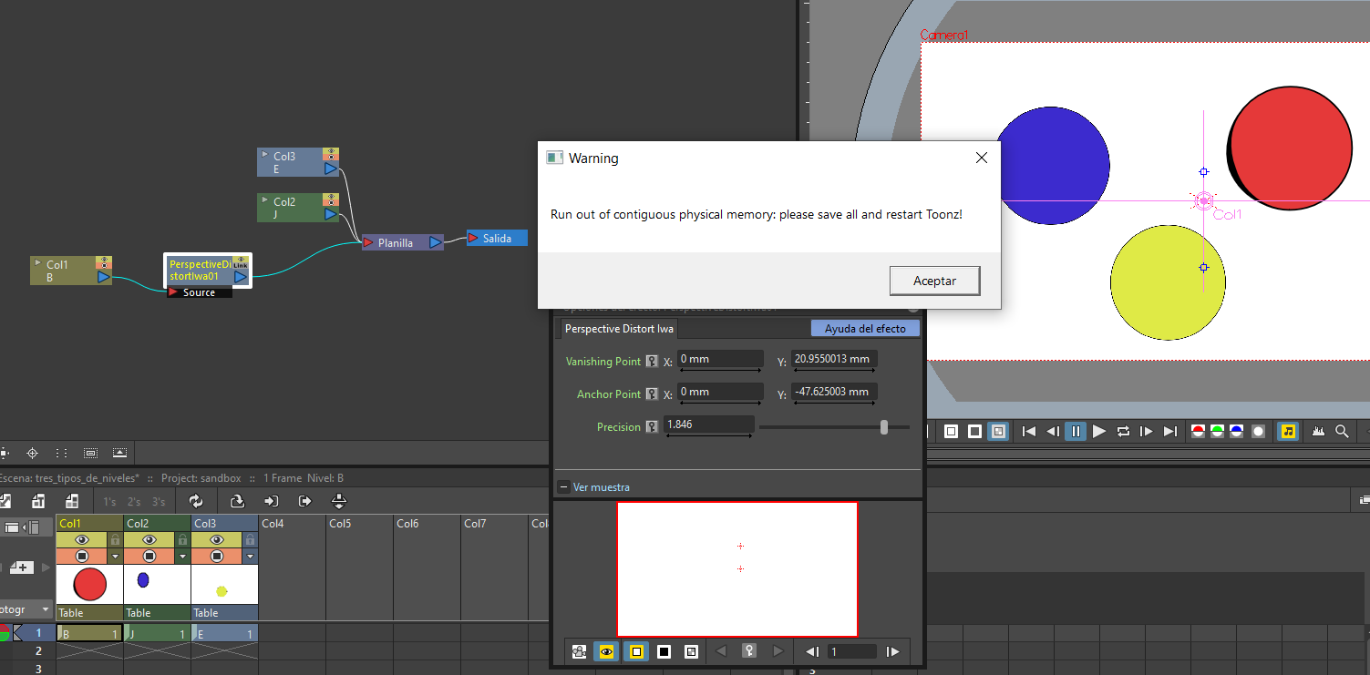The height and width of the screenshot is (675, 1370).
Task: Enable the preview eye toggle in Ver muestra
Action: tap(606, 651)
